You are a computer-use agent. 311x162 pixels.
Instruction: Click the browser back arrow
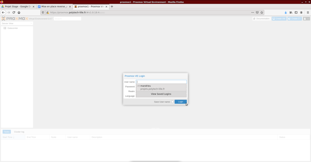[3, 12]
